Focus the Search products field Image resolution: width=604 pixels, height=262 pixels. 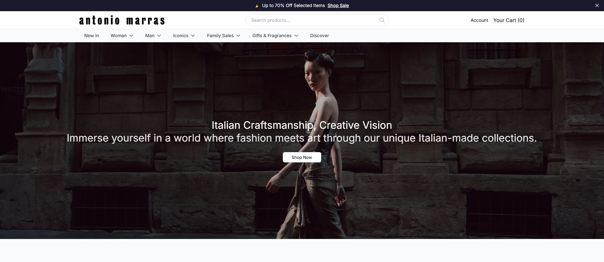click(317, 20)
